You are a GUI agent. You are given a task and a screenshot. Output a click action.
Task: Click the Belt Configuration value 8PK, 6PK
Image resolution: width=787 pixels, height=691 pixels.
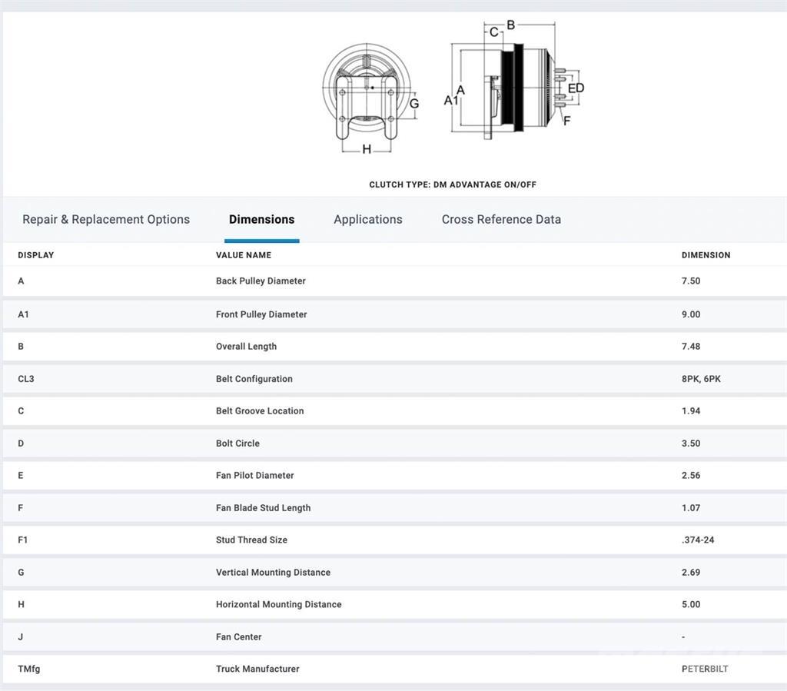coord(701,379)
